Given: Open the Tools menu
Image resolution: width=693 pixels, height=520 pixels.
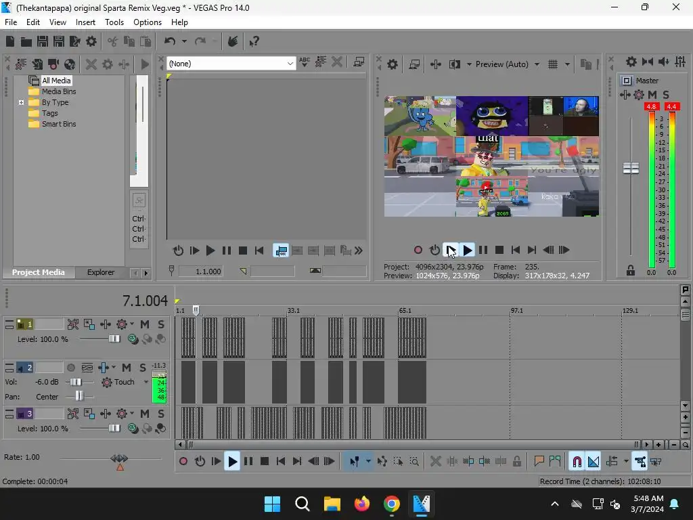Looking at the screenshot, I should tap(114, 22).
